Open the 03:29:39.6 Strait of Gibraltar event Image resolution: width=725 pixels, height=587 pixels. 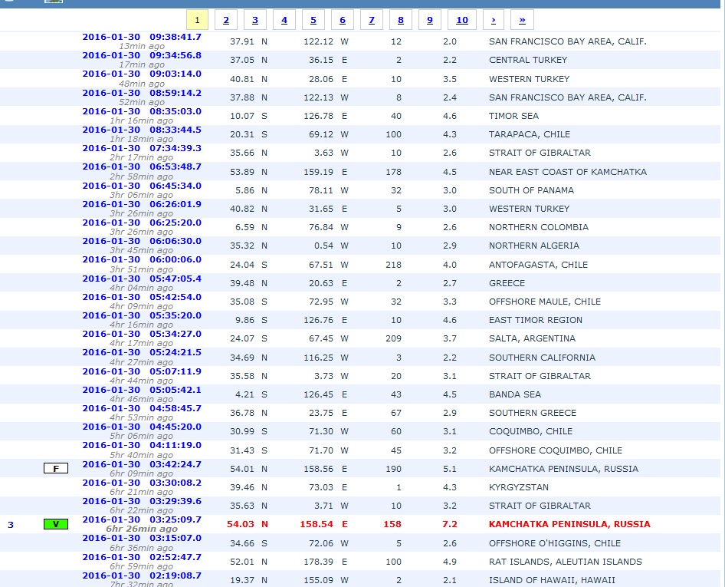pos(142,502)
